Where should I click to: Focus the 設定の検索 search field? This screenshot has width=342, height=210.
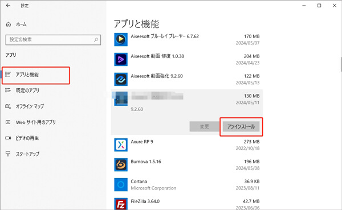tap(53, 40)
